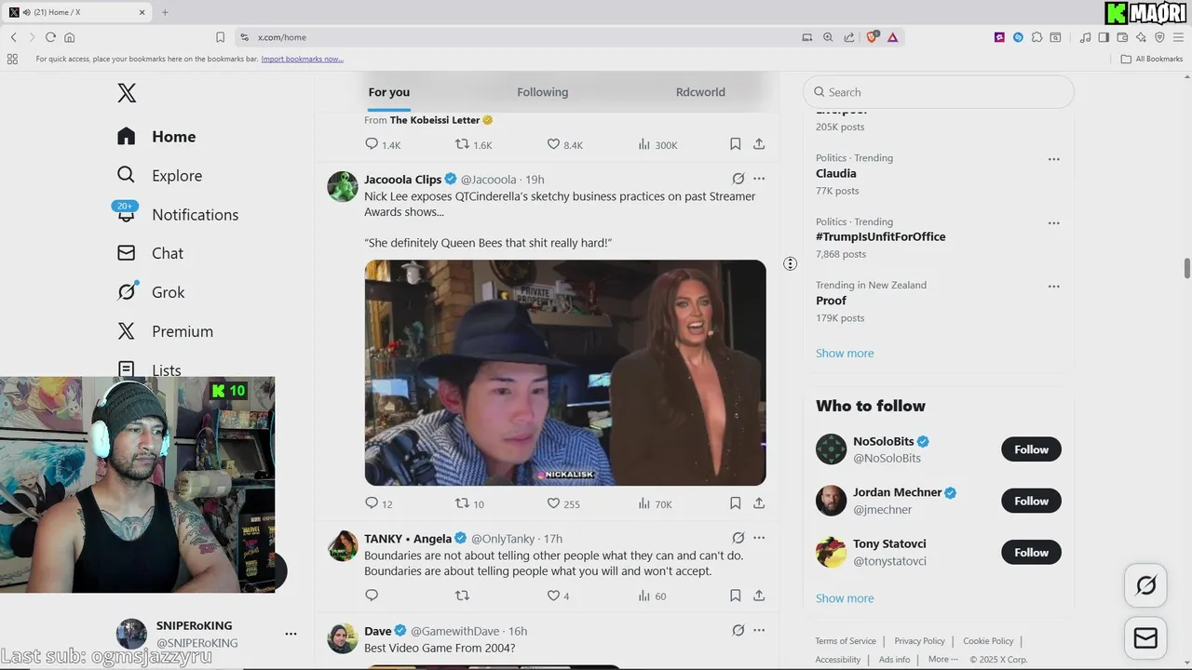The height and width of the screenshot is (670, 1192).
Task: Open more options for #TrumpIsUnfitForOffice trend
Action: (x=1053, y=223)
